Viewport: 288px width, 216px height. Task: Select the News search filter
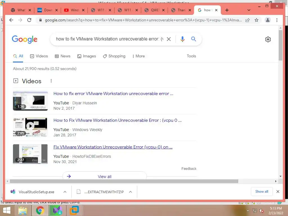coord(63,56)
